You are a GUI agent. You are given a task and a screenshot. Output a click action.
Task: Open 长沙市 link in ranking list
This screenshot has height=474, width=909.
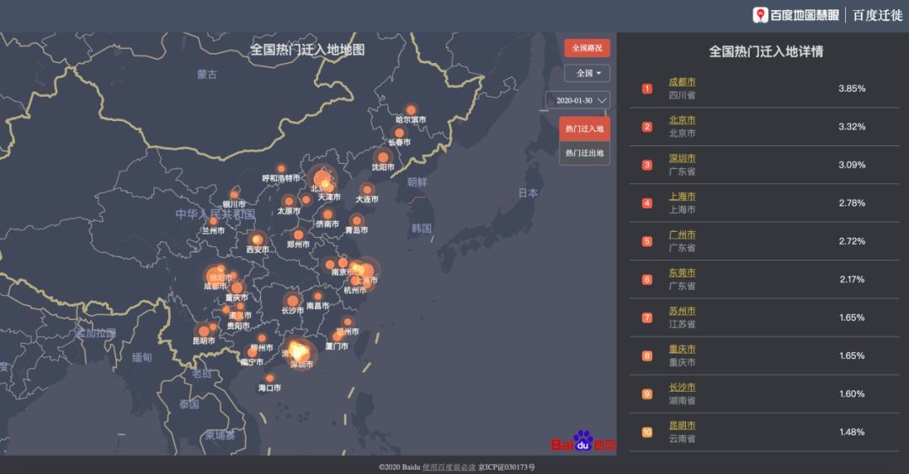point(682,387)
